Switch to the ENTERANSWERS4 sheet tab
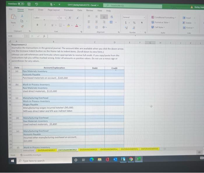This screenshot has width=204, height=173. point(109,149)
